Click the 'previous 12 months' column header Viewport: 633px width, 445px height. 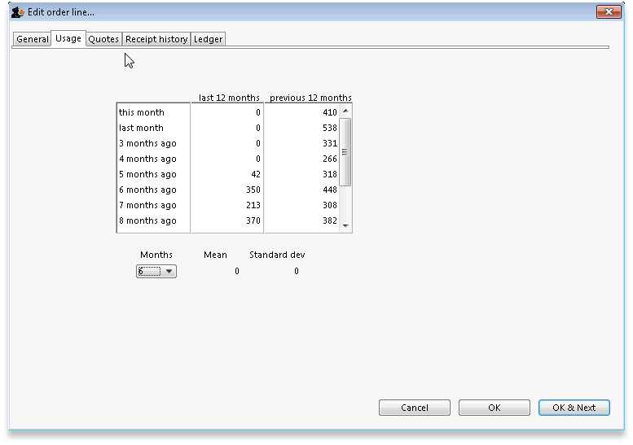click(x=310, y=98)
